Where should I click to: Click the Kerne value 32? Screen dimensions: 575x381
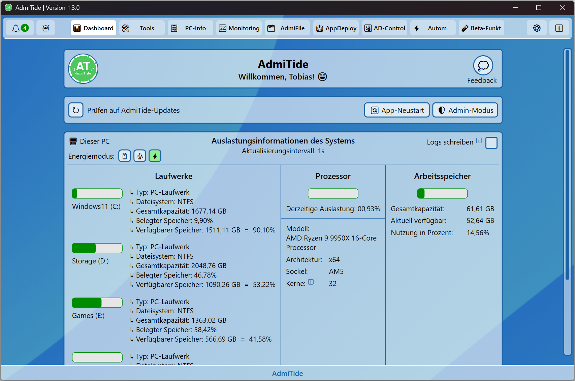click(332, 284)
